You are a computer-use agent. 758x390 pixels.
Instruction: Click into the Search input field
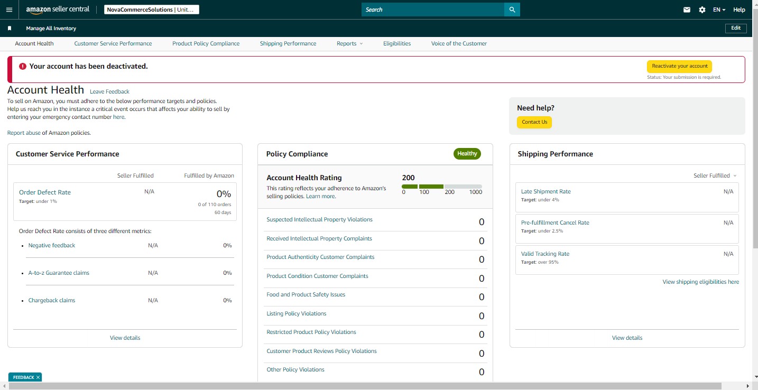click(433, 10)
